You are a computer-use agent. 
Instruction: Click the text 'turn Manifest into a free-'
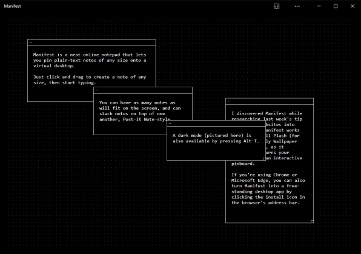click(265, 185)
